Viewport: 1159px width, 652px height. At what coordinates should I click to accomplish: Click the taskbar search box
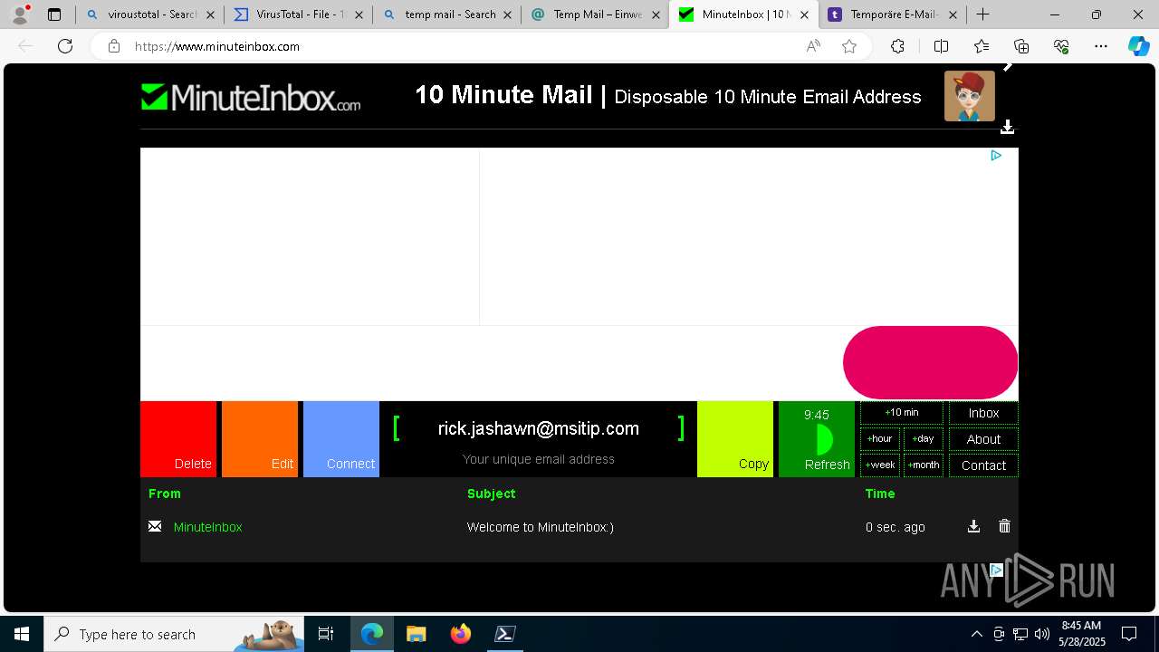174,634
